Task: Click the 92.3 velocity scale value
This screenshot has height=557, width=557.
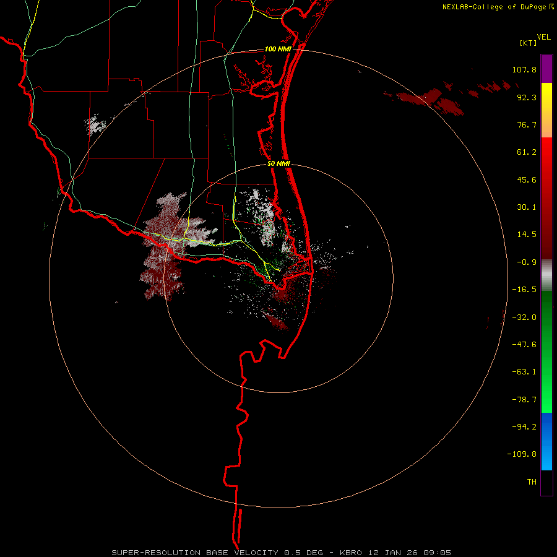Action: [x=527, y=97]
